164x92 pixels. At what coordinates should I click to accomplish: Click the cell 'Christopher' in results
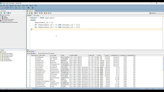[x=44, y=81]
